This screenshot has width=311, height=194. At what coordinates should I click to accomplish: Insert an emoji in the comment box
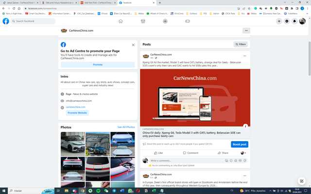pyautogui.click(x=231, y=161)
